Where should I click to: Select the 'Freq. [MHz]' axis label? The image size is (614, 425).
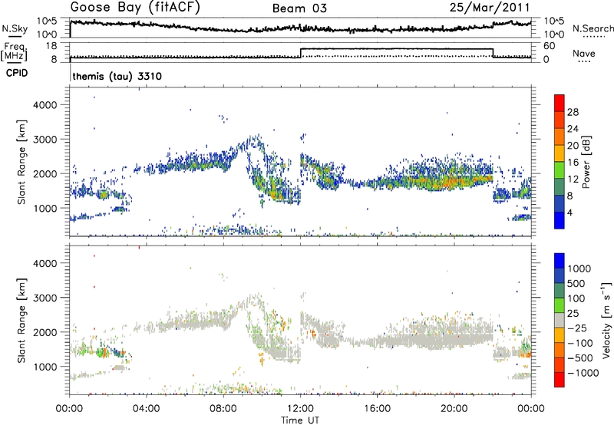click(x=15, y=51)
